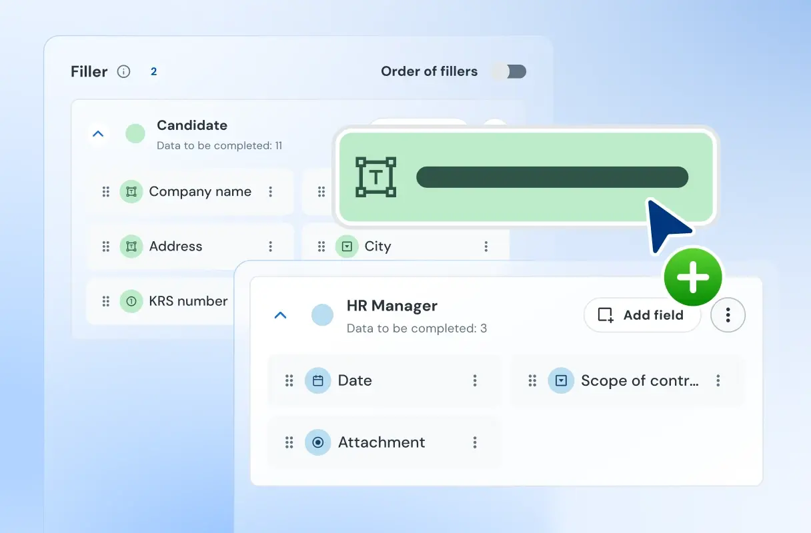Click Data to be completed: 11 text
Viewport: 811px width, 533px height.
point(219,145)
